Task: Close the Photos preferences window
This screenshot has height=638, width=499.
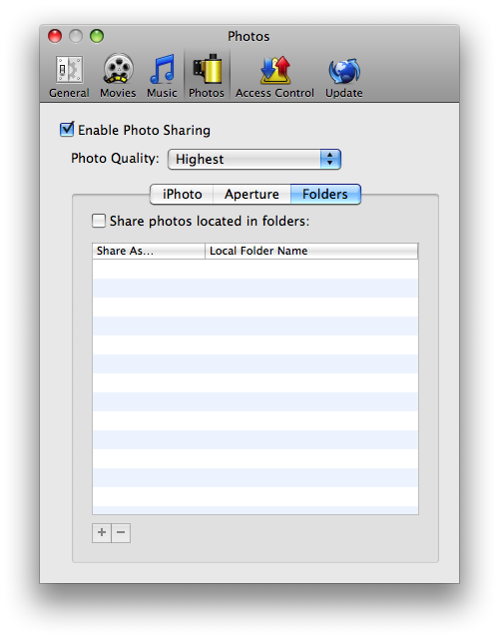Action: [55, 36]
